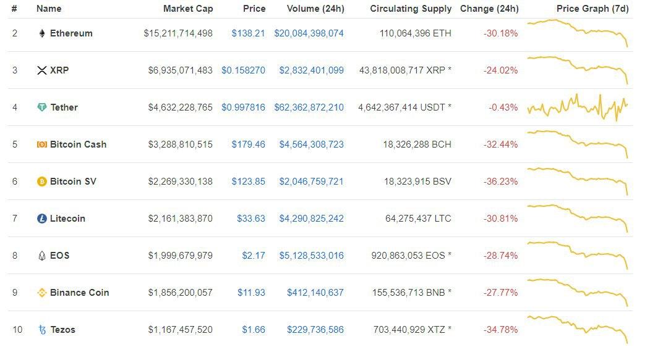
Task: Open the Ethereum price $138.21 link
Action: point(248,33)
